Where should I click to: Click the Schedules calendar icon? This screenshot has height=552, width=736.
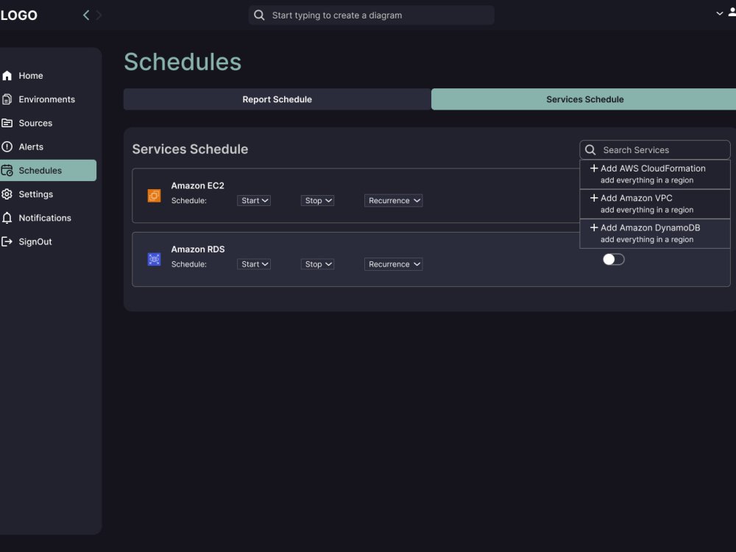[x=7, y=171]
